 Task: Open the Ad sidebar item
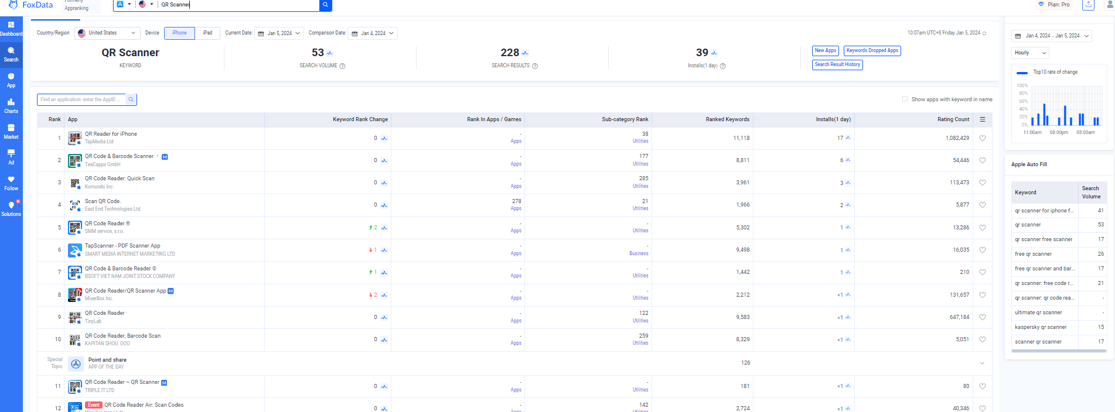pyautogui.click(x=11, y=157)
